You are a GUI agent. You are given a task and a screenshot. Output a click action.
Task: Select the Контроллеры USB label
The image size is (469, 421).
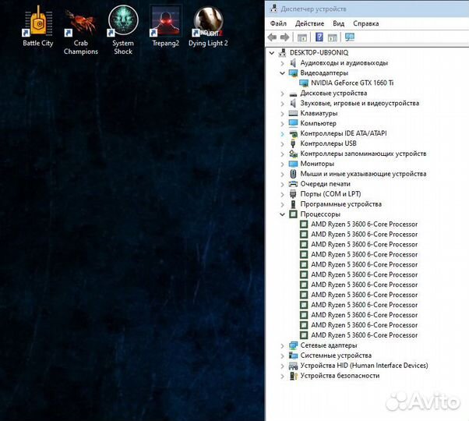[328, 143]
